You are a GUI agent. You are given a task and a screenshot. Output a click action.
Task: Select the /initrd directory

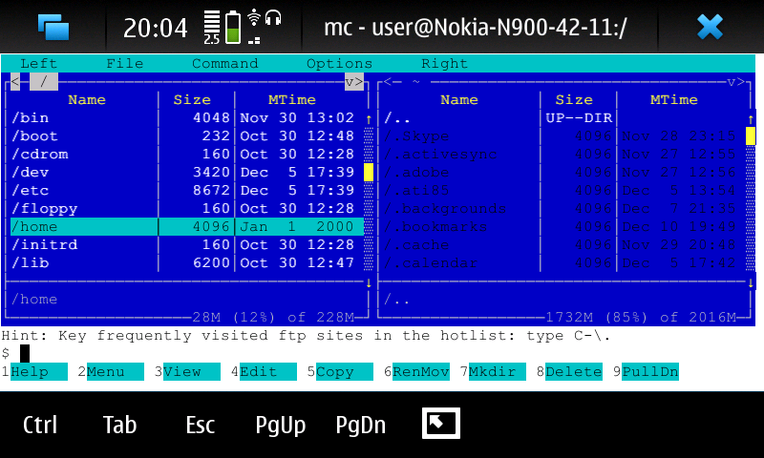click(187, 245)
